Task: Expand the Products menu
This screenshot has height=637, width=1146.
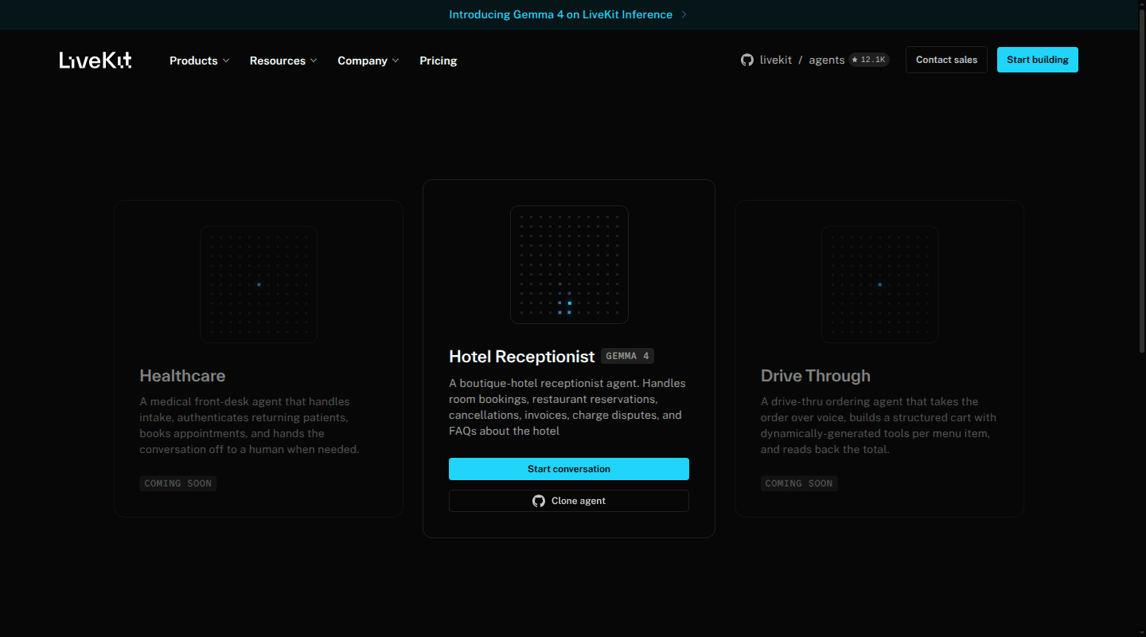Action: coord(200,61)
